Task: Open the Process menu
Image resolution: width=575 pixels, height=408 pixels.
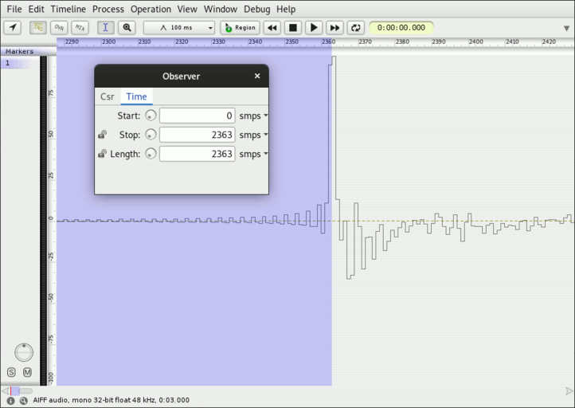Action: 108,9
